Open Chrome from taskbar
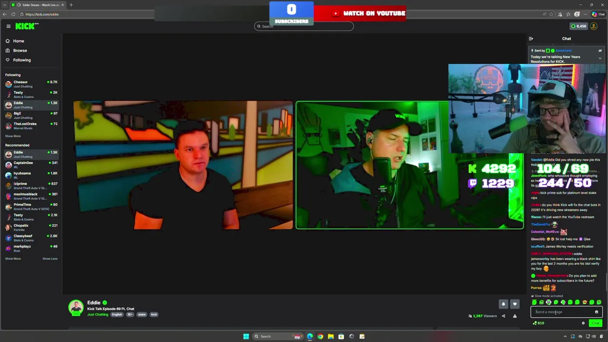Image resolution: width=608 pixels, height=342 pixels. click(320, 336)
